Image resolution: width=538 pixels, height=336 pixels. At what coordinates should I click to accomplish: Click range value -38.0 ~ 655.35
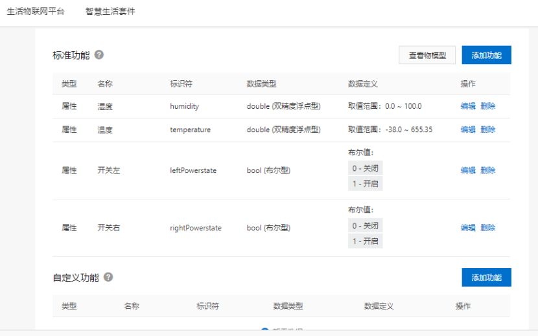[x=408, y=129]
